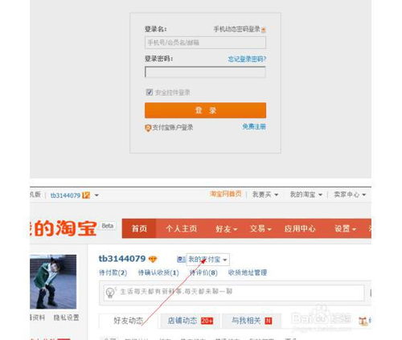The width and height of the screenshot is (402, 340).
Task: Switch to the 与我相关 tab
Action: [252, 321]
